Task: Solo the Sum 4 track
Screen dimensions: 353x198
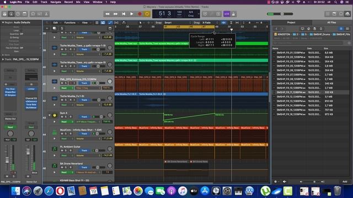Action: coord(66,117)
